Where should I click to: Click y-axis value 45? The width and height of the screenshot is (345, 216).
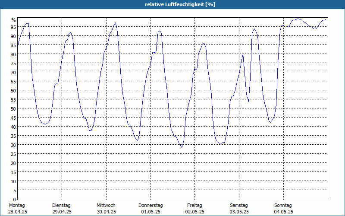pos(14,118)
